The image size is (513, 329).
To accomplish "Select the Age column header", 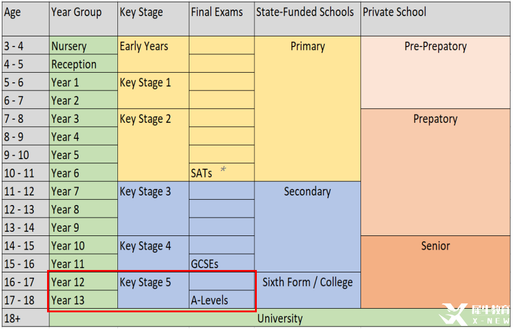I will coord(13,12).
